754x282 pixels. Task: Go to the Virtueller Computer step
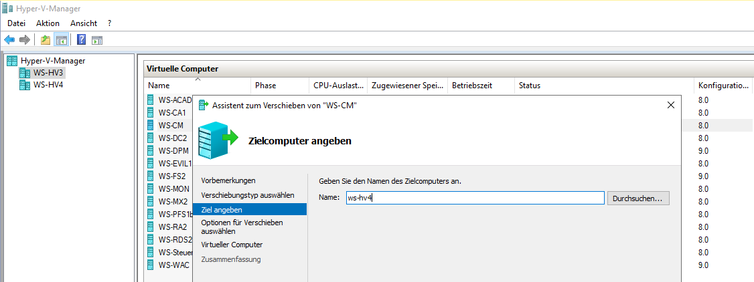(232, 245)
